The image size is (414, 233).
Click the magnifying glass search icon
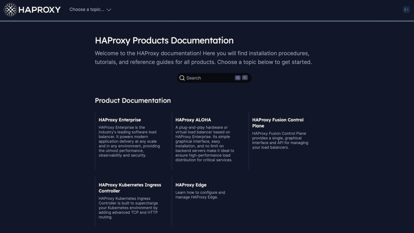pyautogui.click(x=182, y=78)
